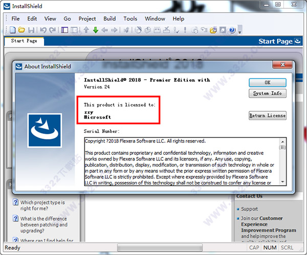Select the Start Page tab

point(24,41)
